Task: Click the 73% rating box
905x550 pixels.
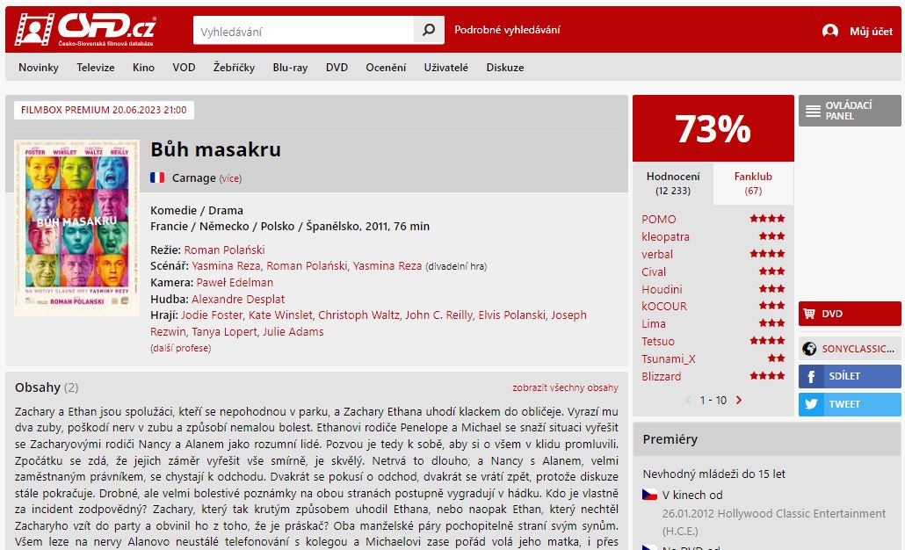Action: pyautogui.click(x=713, y=128)
